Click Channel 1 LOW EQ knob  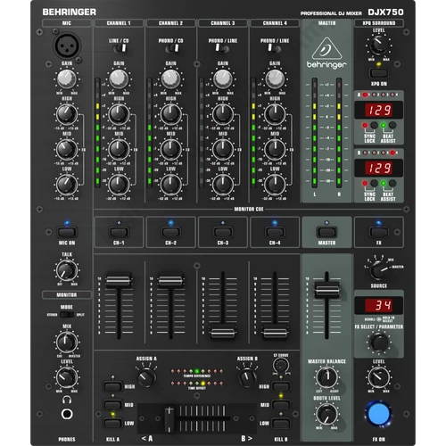(119, 185)
